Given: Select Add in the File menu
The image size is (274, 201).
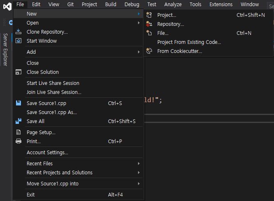Looking at the screenshot, I should pyautogui.click(x=78, y=52).
